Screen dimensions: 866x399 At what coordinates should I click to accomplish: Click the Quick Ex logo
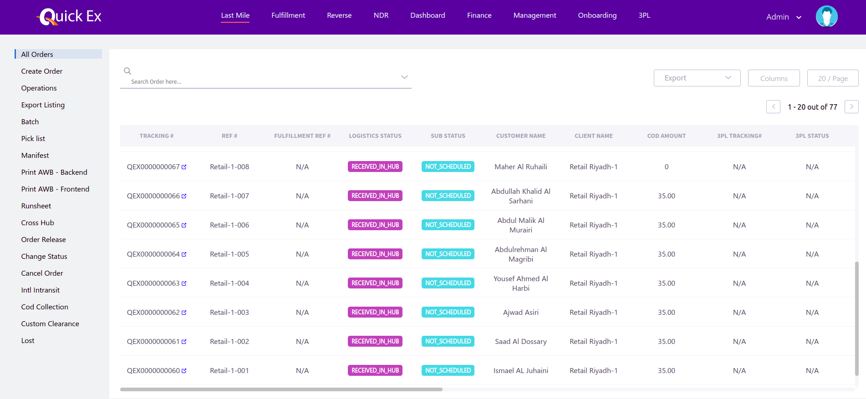coord(69,16)
